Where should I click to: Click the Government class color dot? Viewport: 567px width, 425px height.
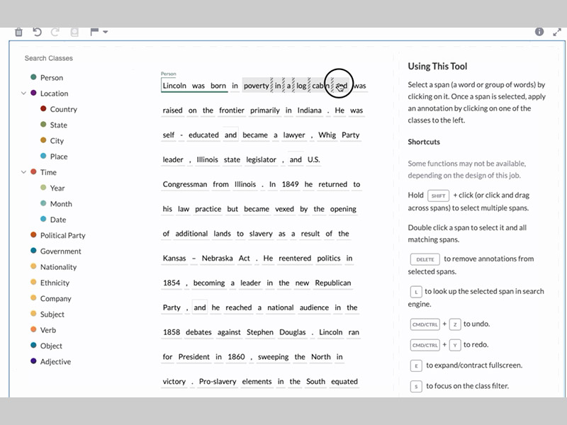(33, 251)
